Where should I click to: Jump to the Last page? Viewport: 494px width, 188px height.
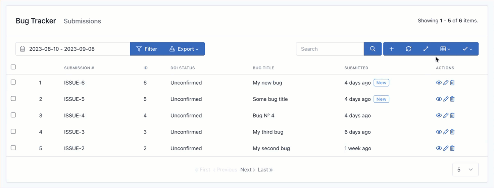click(265, 170)
